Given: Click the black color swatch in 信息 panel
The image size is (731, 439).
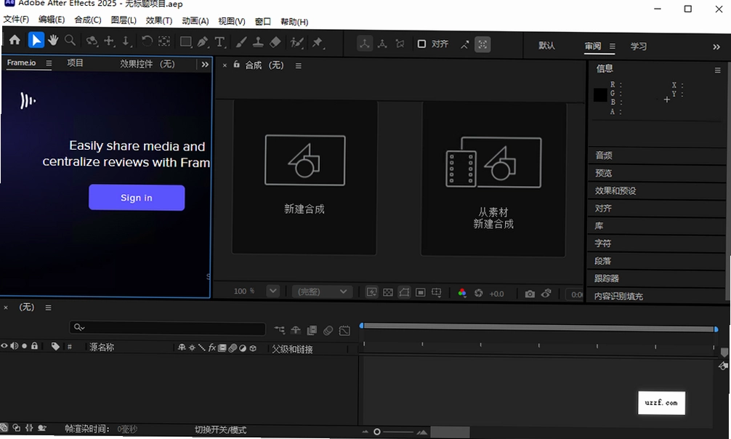Looking at the screenshot, I should [x=600, y=95].
